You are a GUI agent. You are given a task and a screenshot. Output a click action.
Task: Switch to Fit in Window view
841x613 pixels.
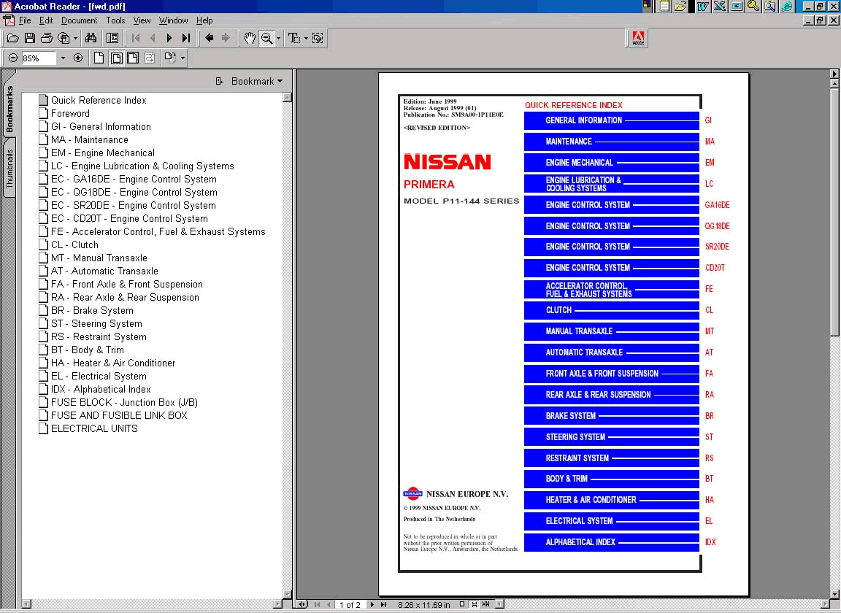click(116, 58)
